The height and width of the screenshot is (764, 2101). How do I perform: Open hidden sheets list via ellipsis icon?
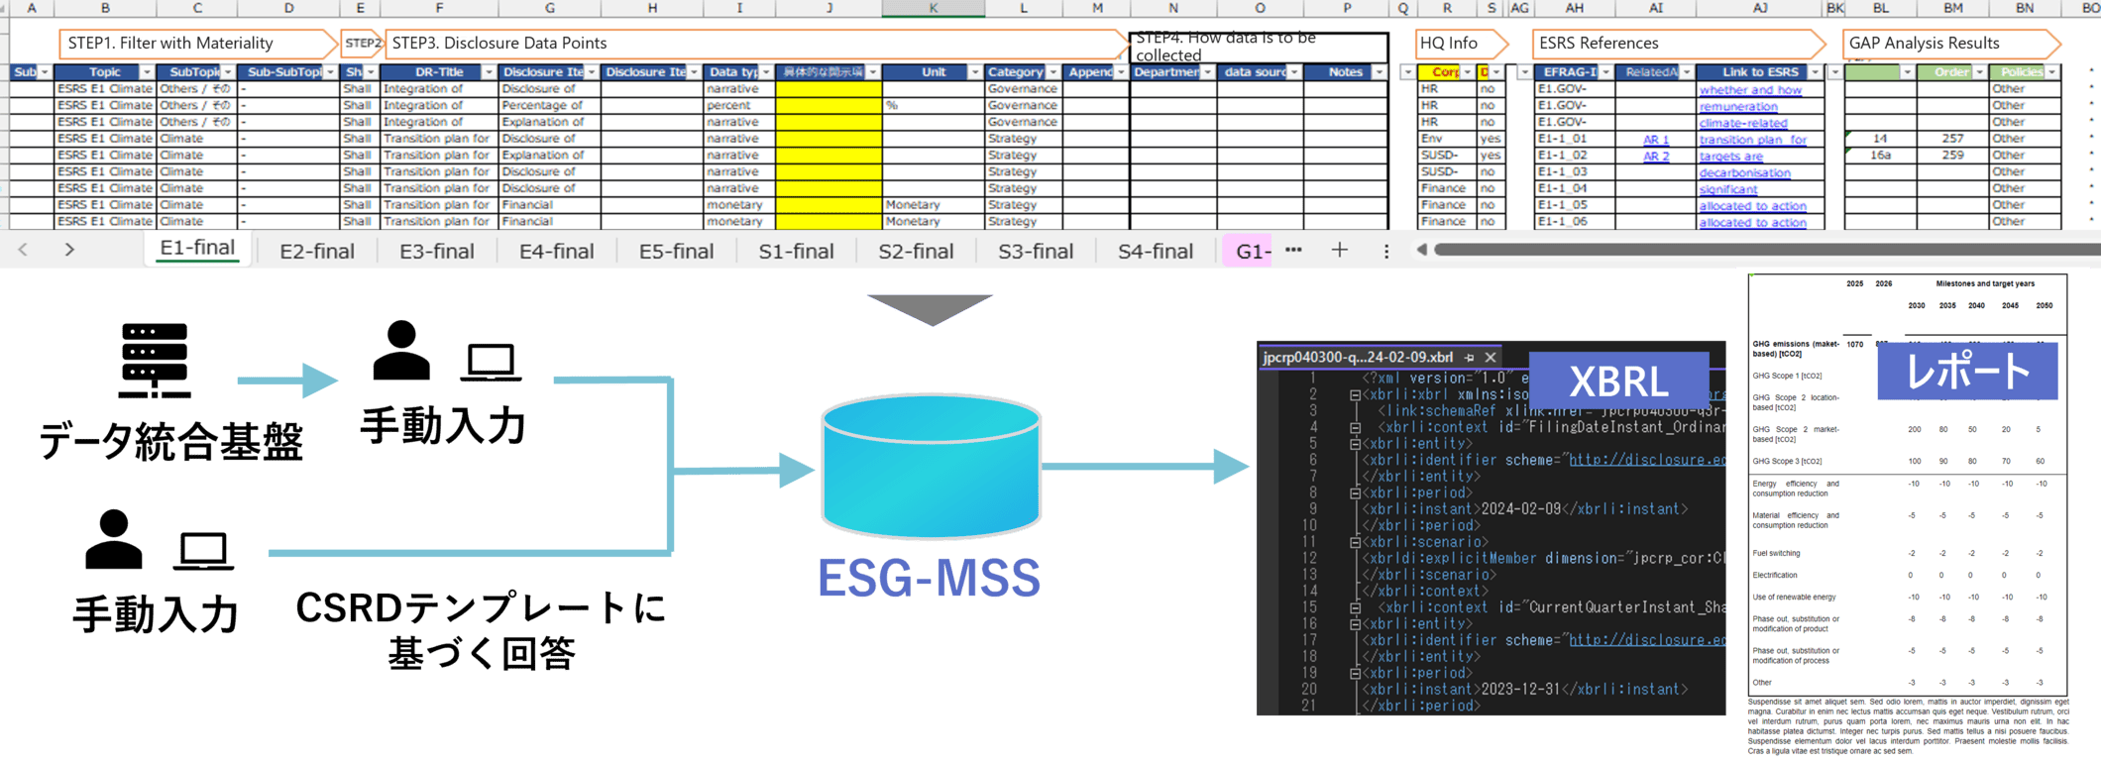point(1293,250)
